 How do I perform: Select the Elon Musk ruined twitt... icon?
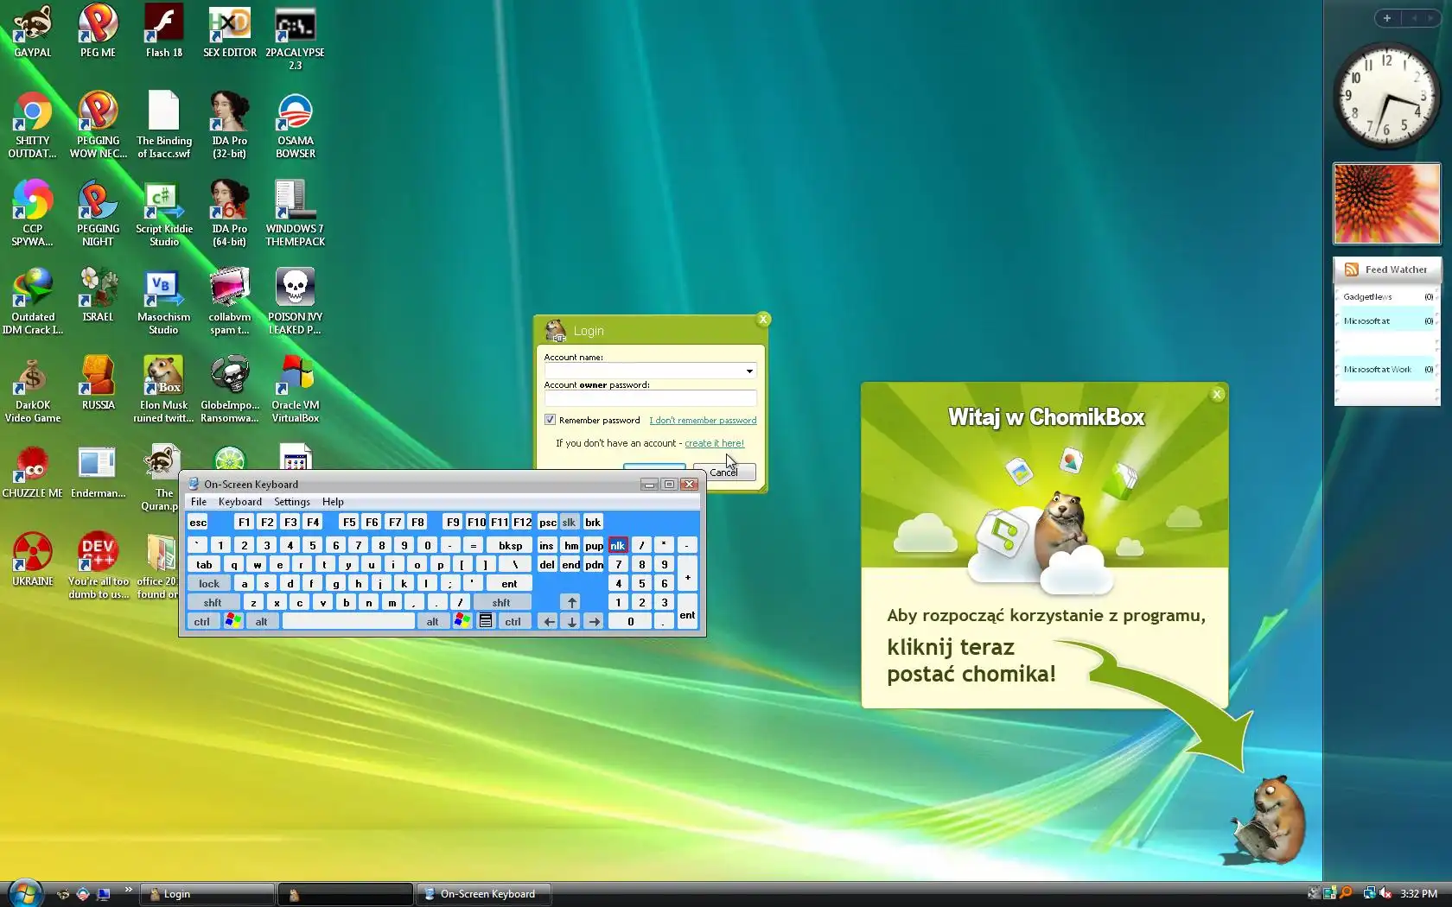click(163, 390)
